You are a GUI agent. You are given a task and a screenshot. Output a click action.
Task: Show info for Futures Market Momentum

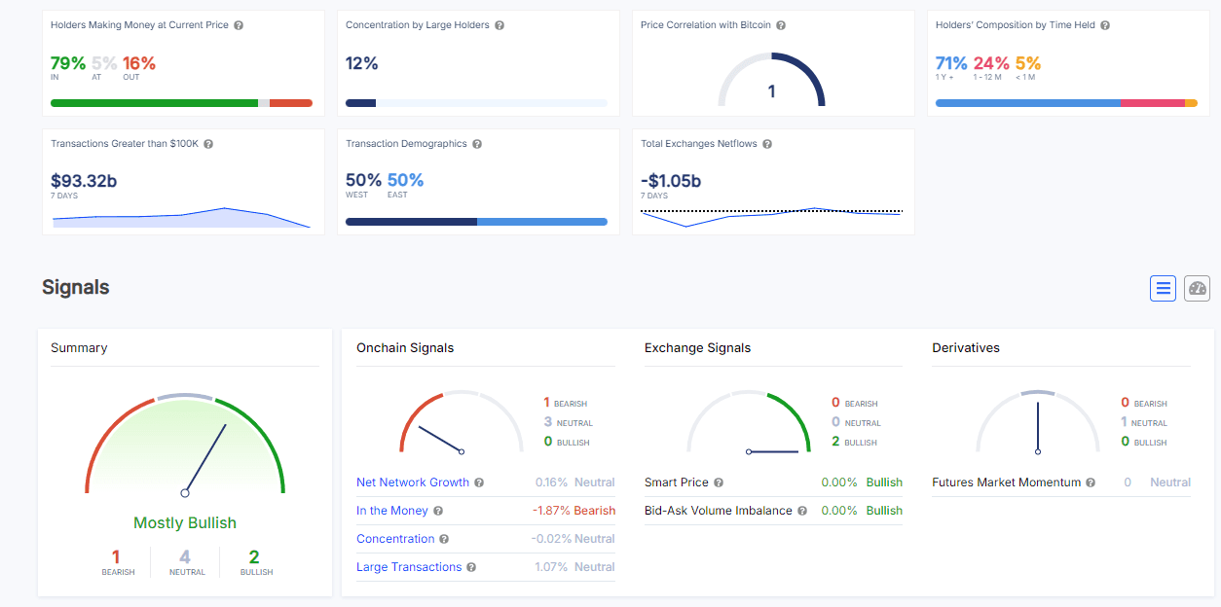tap(1091, 482)
